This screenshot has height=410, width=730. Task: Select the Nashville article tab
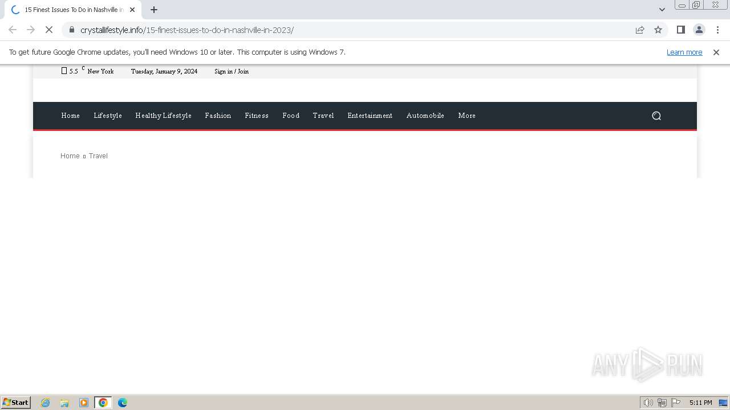click(74, 10)
